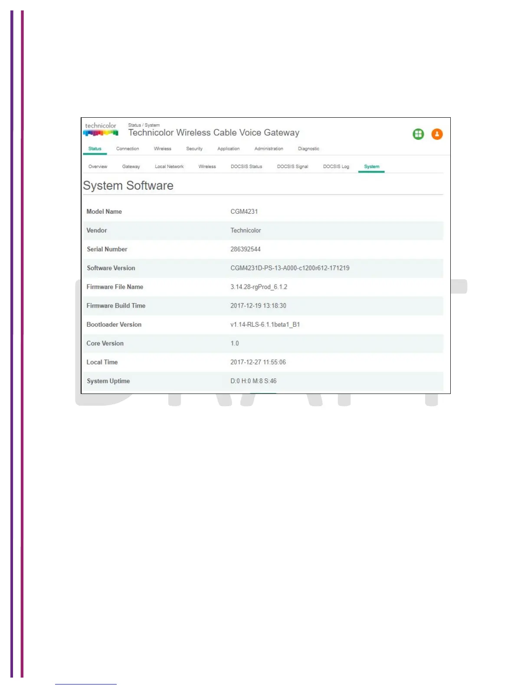Show the Overview sub-tab
The height and width of the screenshot is (688, 531).
point(98,166)
